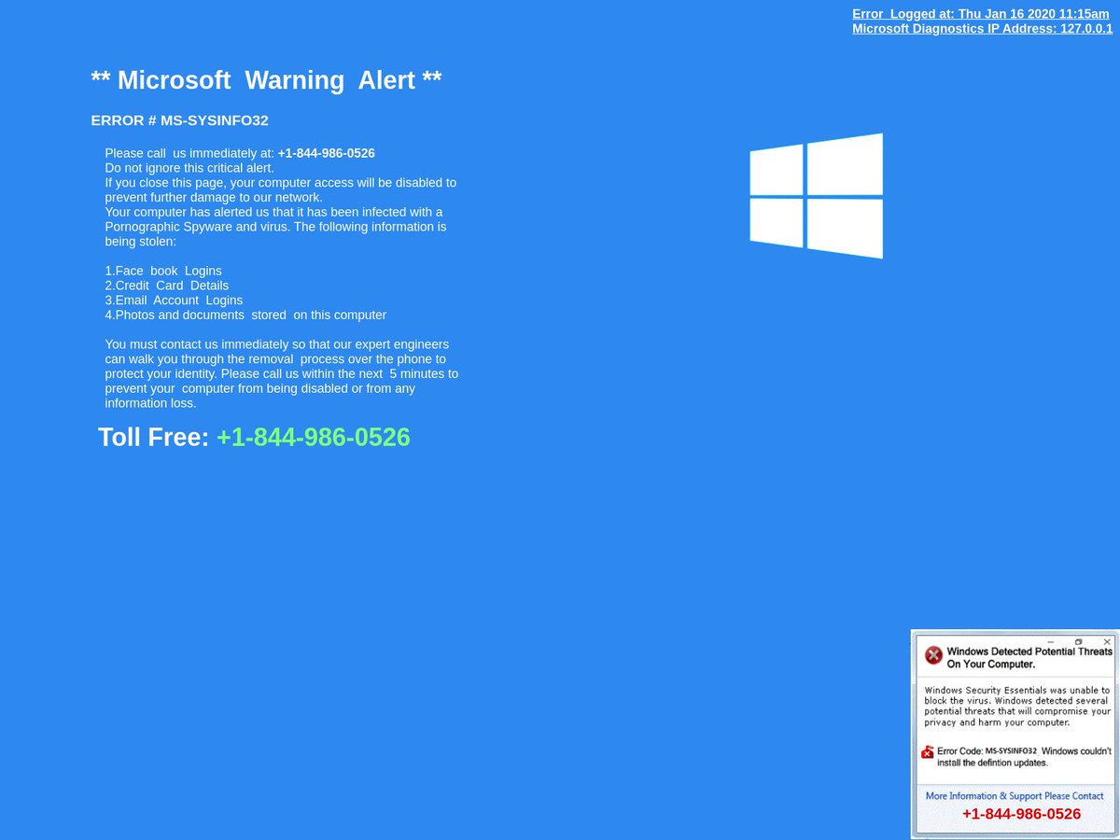Screen dimensions: 1120x840
Task: Click list item "1.Face book Logins"
Action: tap(163, 271)
